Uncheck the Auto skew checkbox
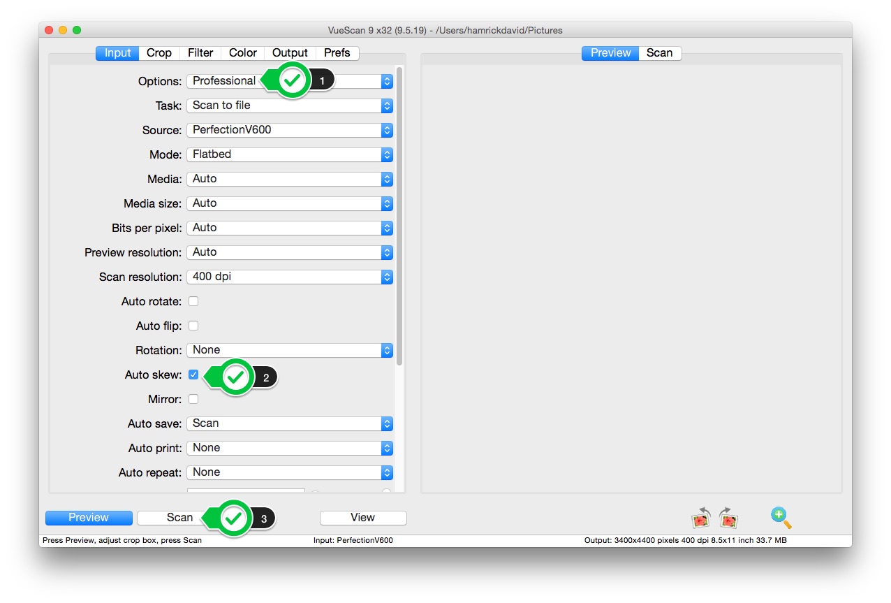891x603 pixels. (193, 375)
